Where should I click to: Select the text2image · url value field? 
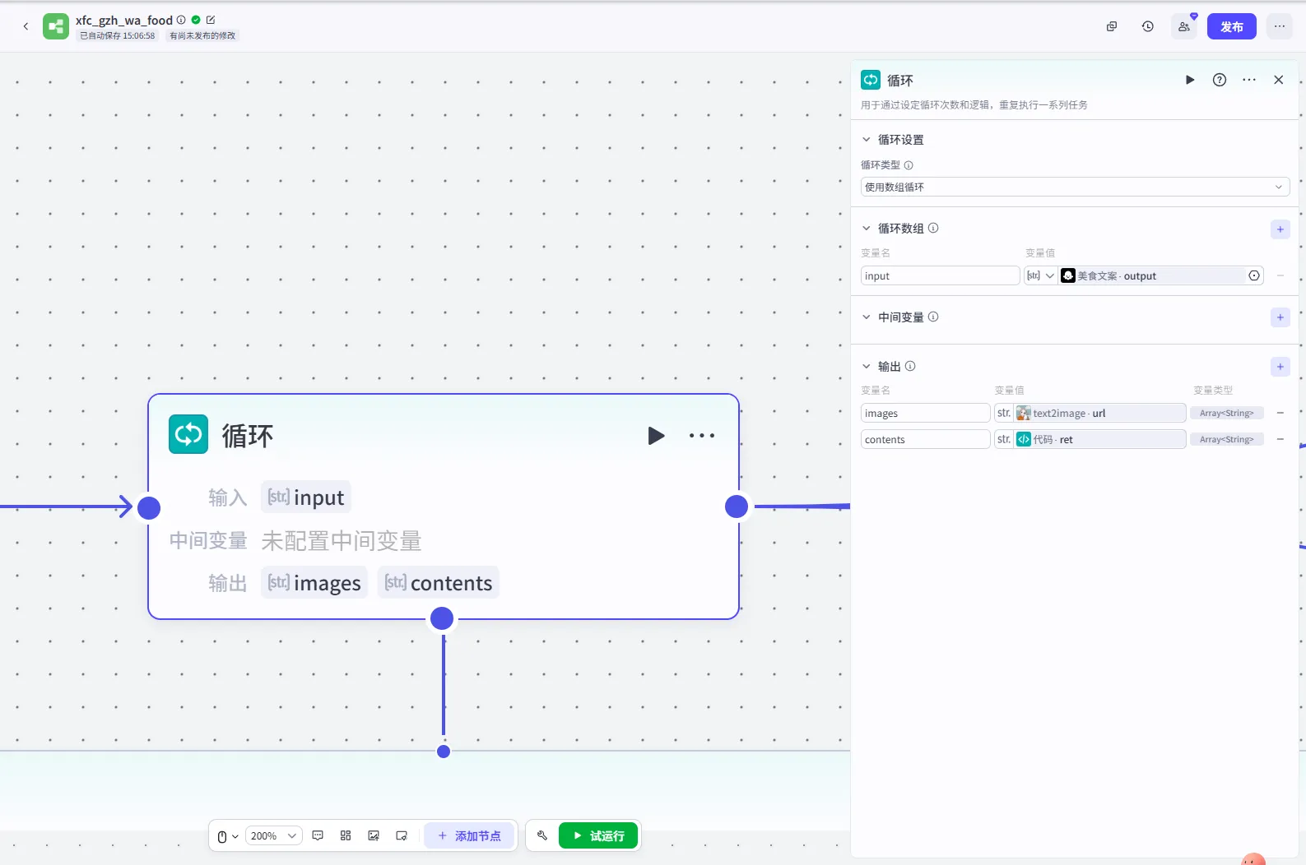coord(1090,413)
